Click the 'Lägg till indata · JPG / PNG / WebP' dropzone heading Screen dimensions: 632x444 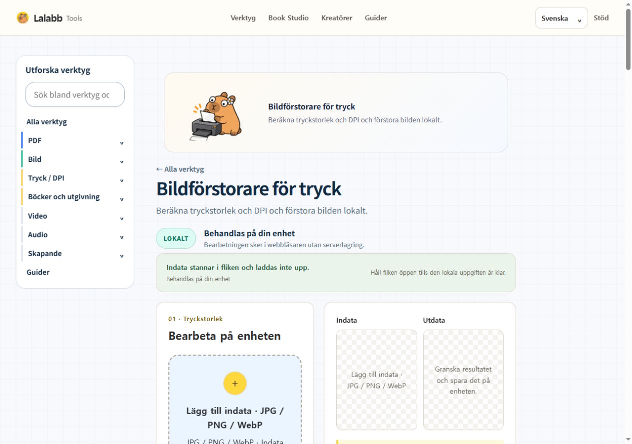click(x=235, y=418)
